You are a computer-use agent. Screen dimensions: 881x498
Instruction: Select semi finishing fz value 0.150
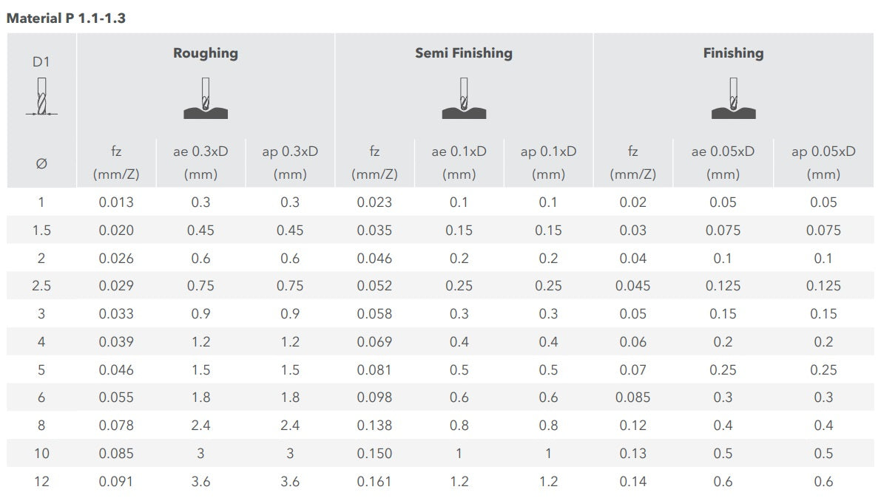pos(374,453)
